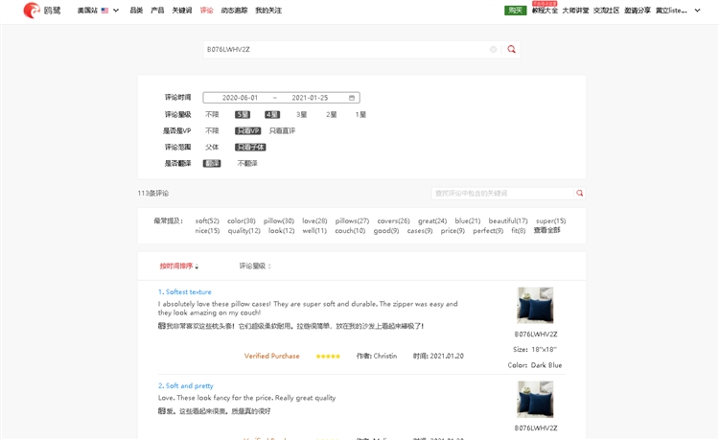Select 不限 for VP filter
The width and height of the screenshot is (719, 440).
tap(212, 131)
